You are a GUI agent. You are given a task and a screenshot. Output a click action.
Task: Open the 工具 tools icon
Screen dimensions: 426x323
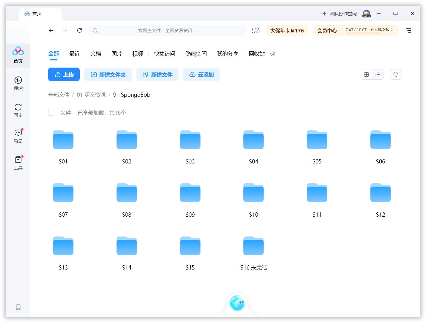(x=18, y=163)
